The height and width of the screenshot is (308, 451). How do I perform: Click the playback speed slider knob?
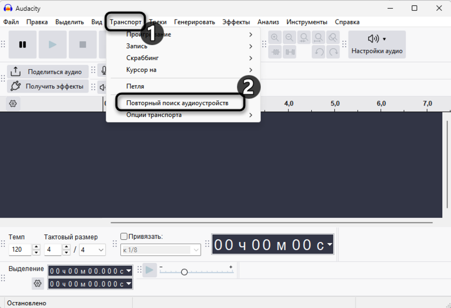[184, 272]
